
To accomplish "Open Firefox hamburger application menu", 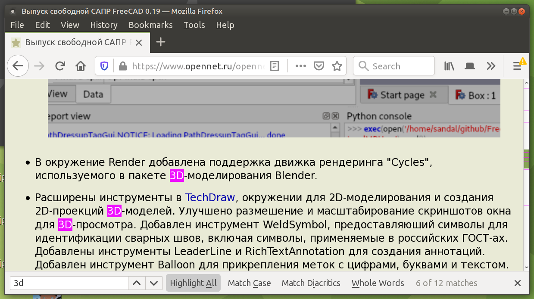I will (517, 66).
